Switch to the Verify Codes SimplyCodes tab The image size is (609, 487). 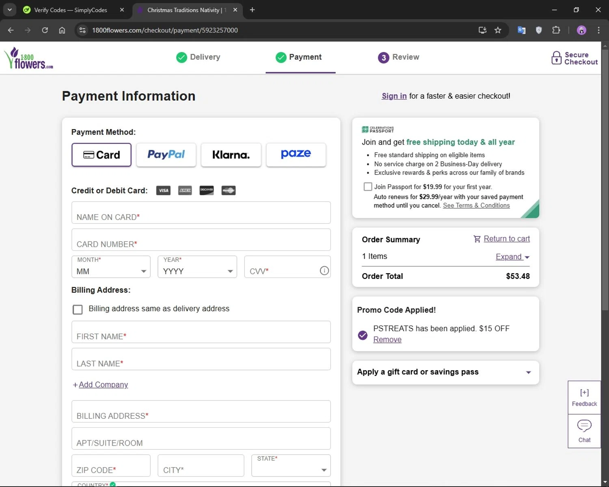pyautogui.click(x=71, y=10)
